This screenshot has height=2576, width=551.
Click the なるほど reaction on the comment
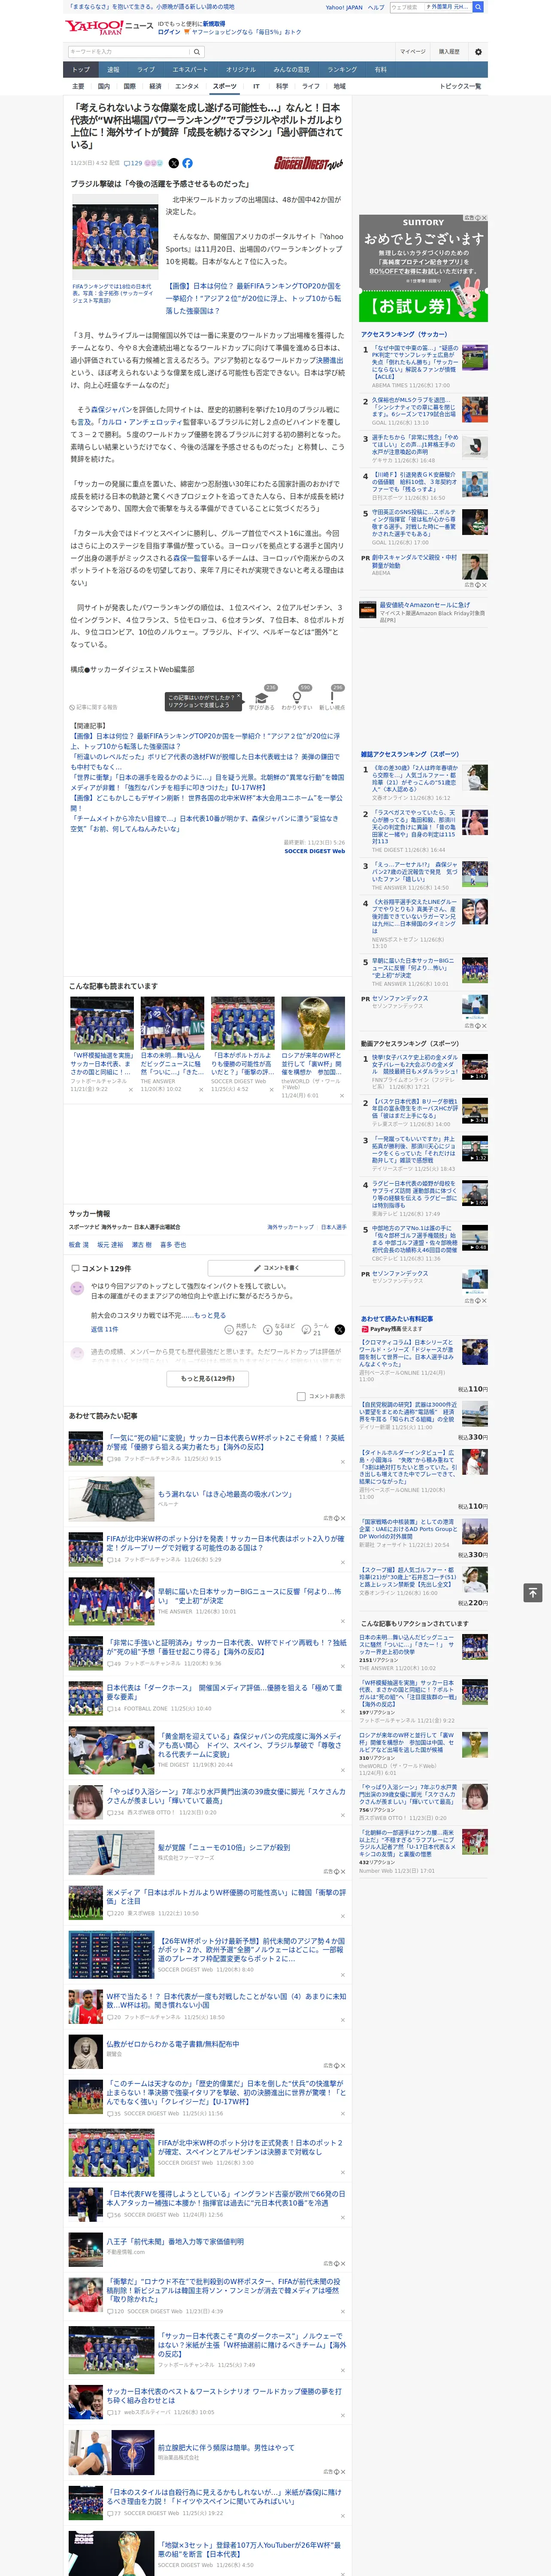tap(269, 1330)
